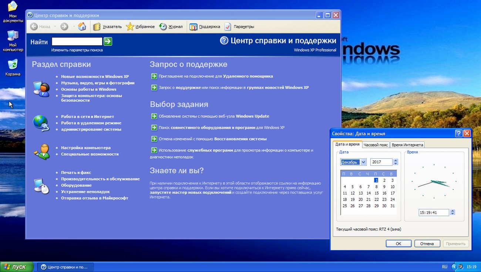Screen dimensions: 481x272
Task: Select day 15 in the calendar
Action: (376, 193)
